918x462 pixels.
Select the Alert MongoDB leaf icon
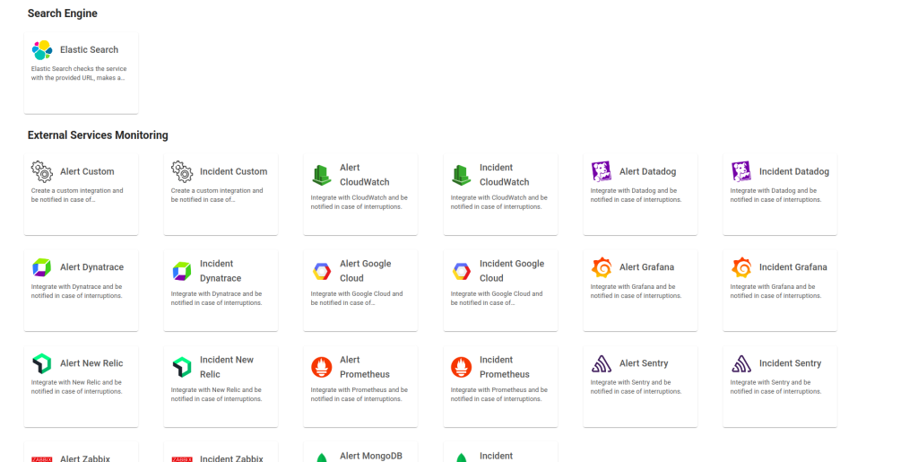pyautogui.click(x=322, y=458)
